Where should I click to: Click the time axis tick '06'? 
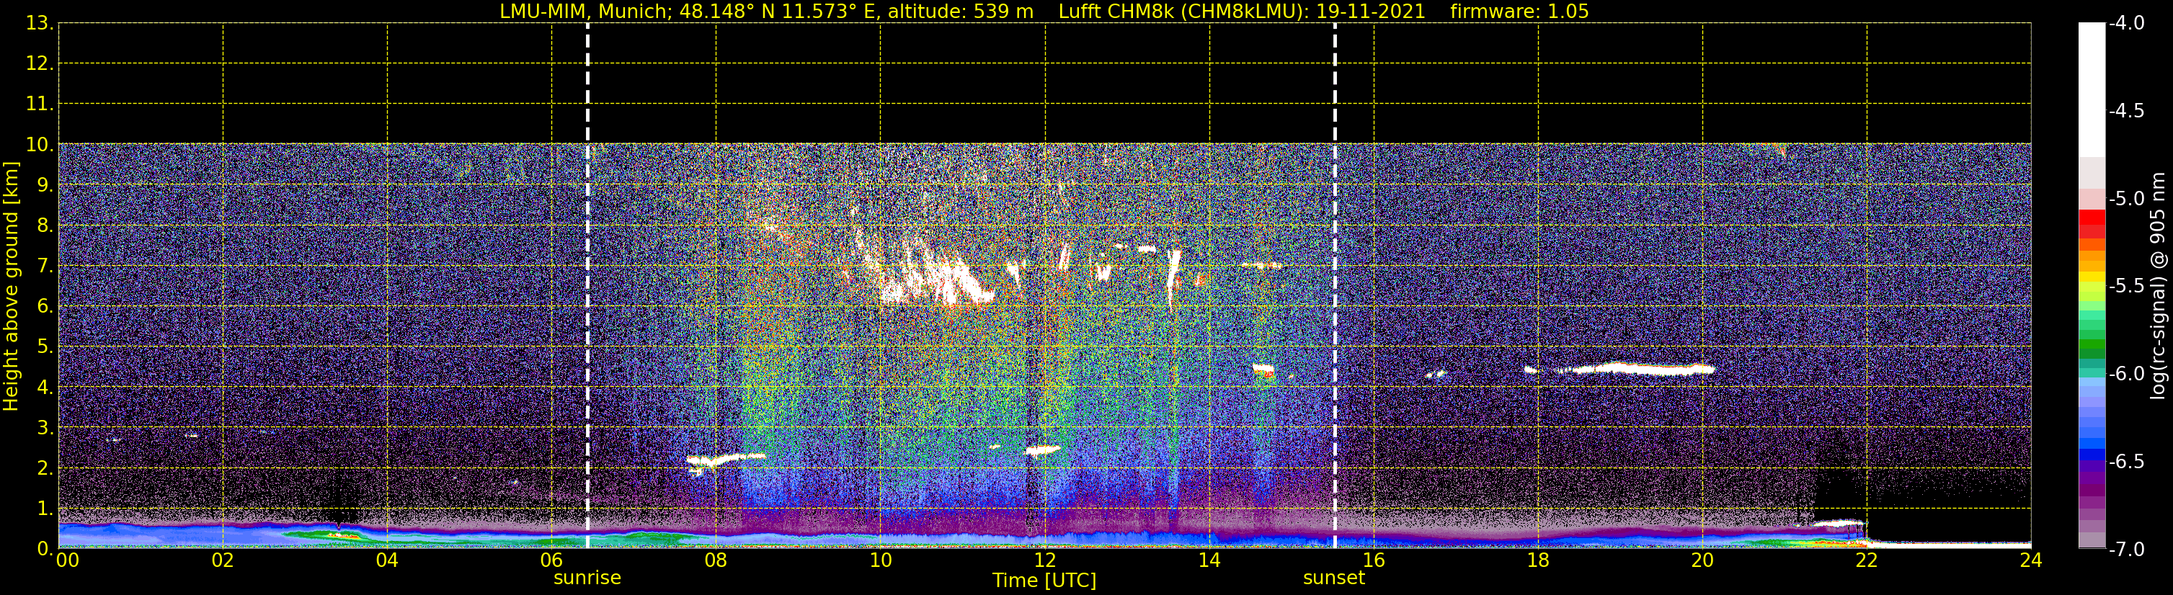[551, 560]
